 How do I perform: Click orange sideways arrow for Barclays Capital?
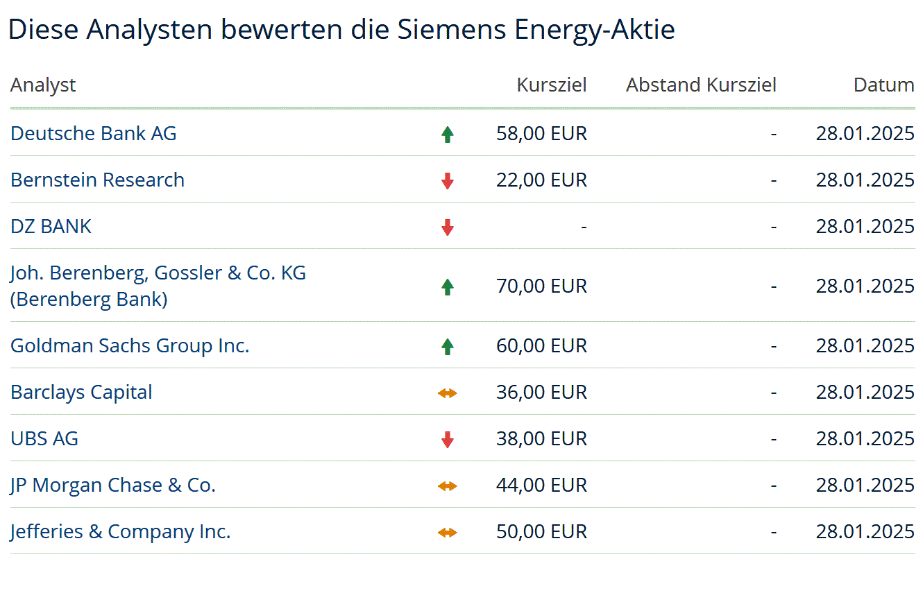448,393
